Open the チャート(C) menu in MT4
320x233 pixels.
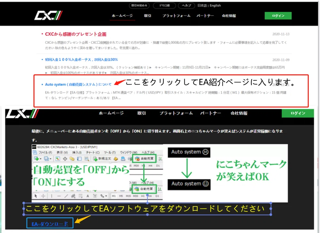click(x=93, y=153)
